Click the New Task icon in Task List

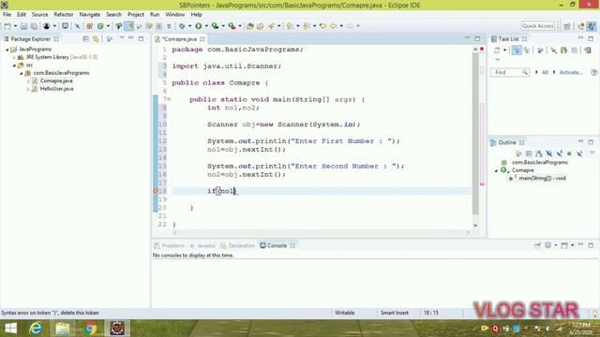coord(497,50)
